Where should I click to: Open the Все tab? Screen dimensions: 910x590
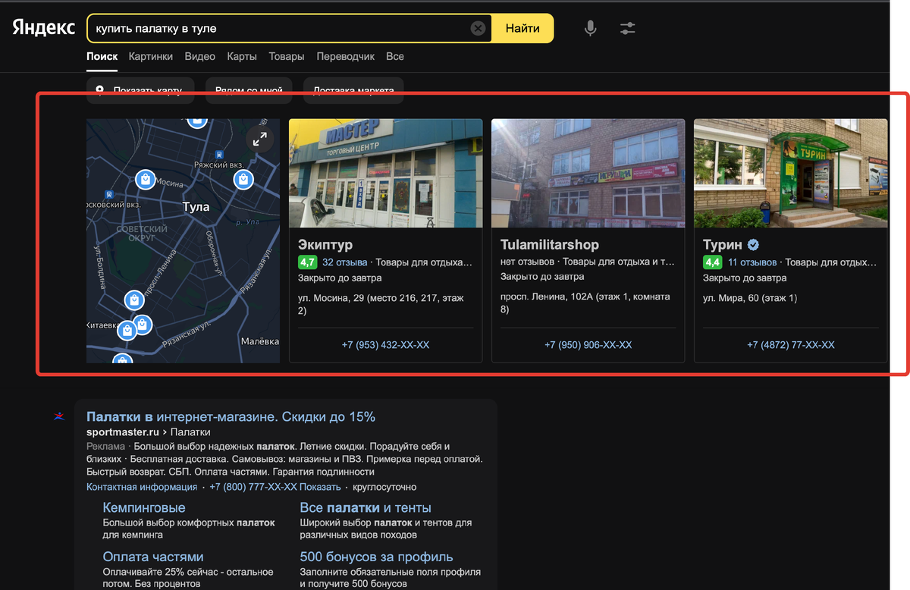point(394,57)
